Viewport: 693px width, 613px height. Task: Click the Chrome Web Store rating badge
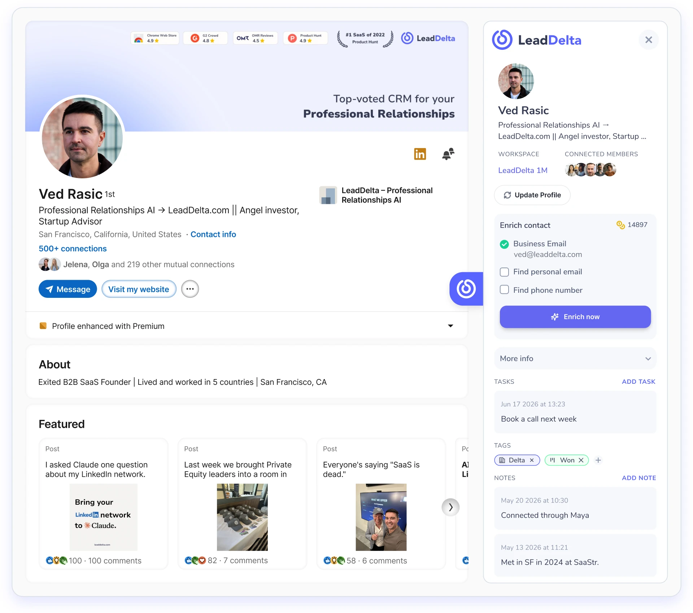[x=155, y=38]
